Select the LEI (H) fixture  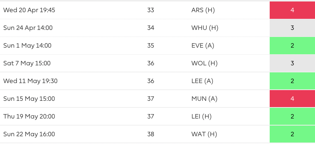pos(201,116)
